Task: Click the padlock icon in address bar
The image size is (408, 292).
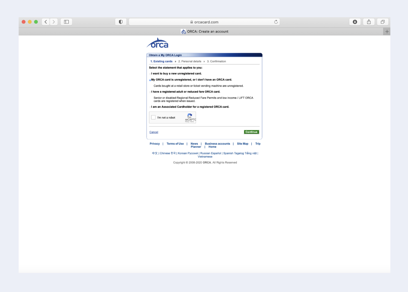Action: click(192, 22)
